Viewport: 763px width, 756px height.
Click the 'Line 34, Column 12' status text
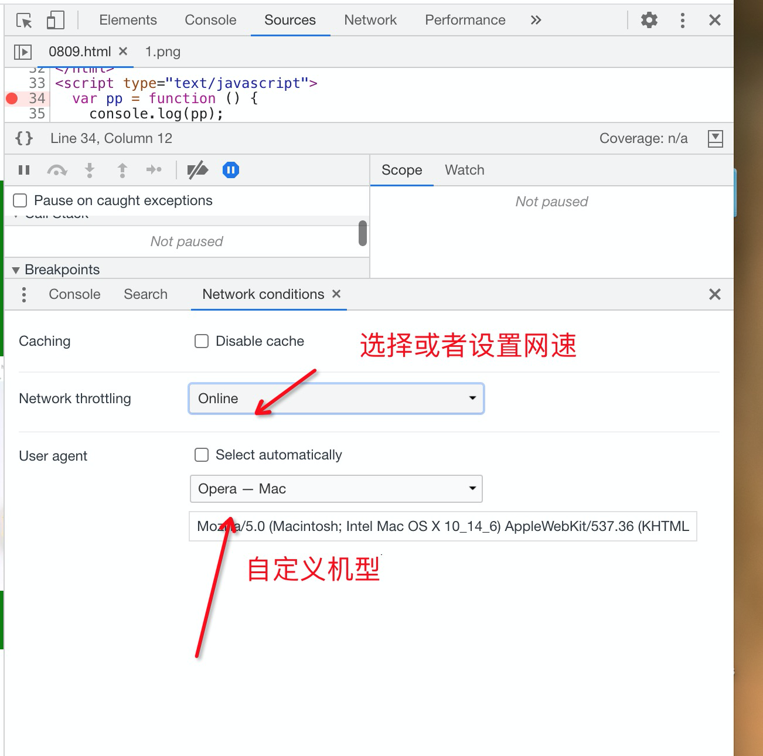pos(111,139)
